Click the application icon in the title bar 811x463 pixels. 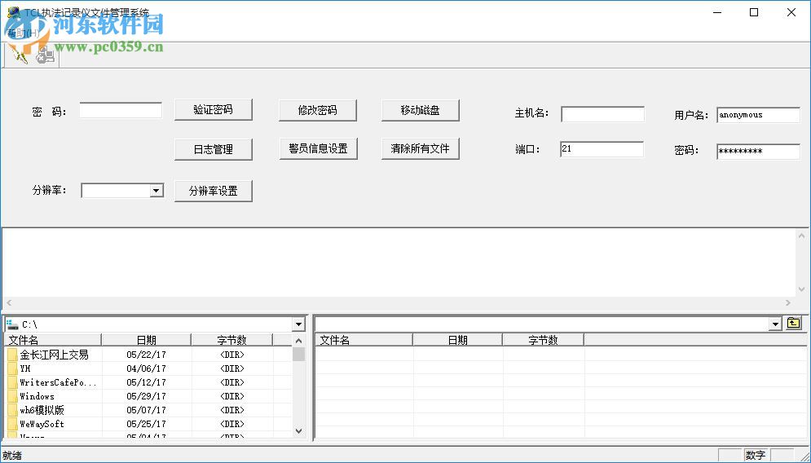(x=14, y=13)
